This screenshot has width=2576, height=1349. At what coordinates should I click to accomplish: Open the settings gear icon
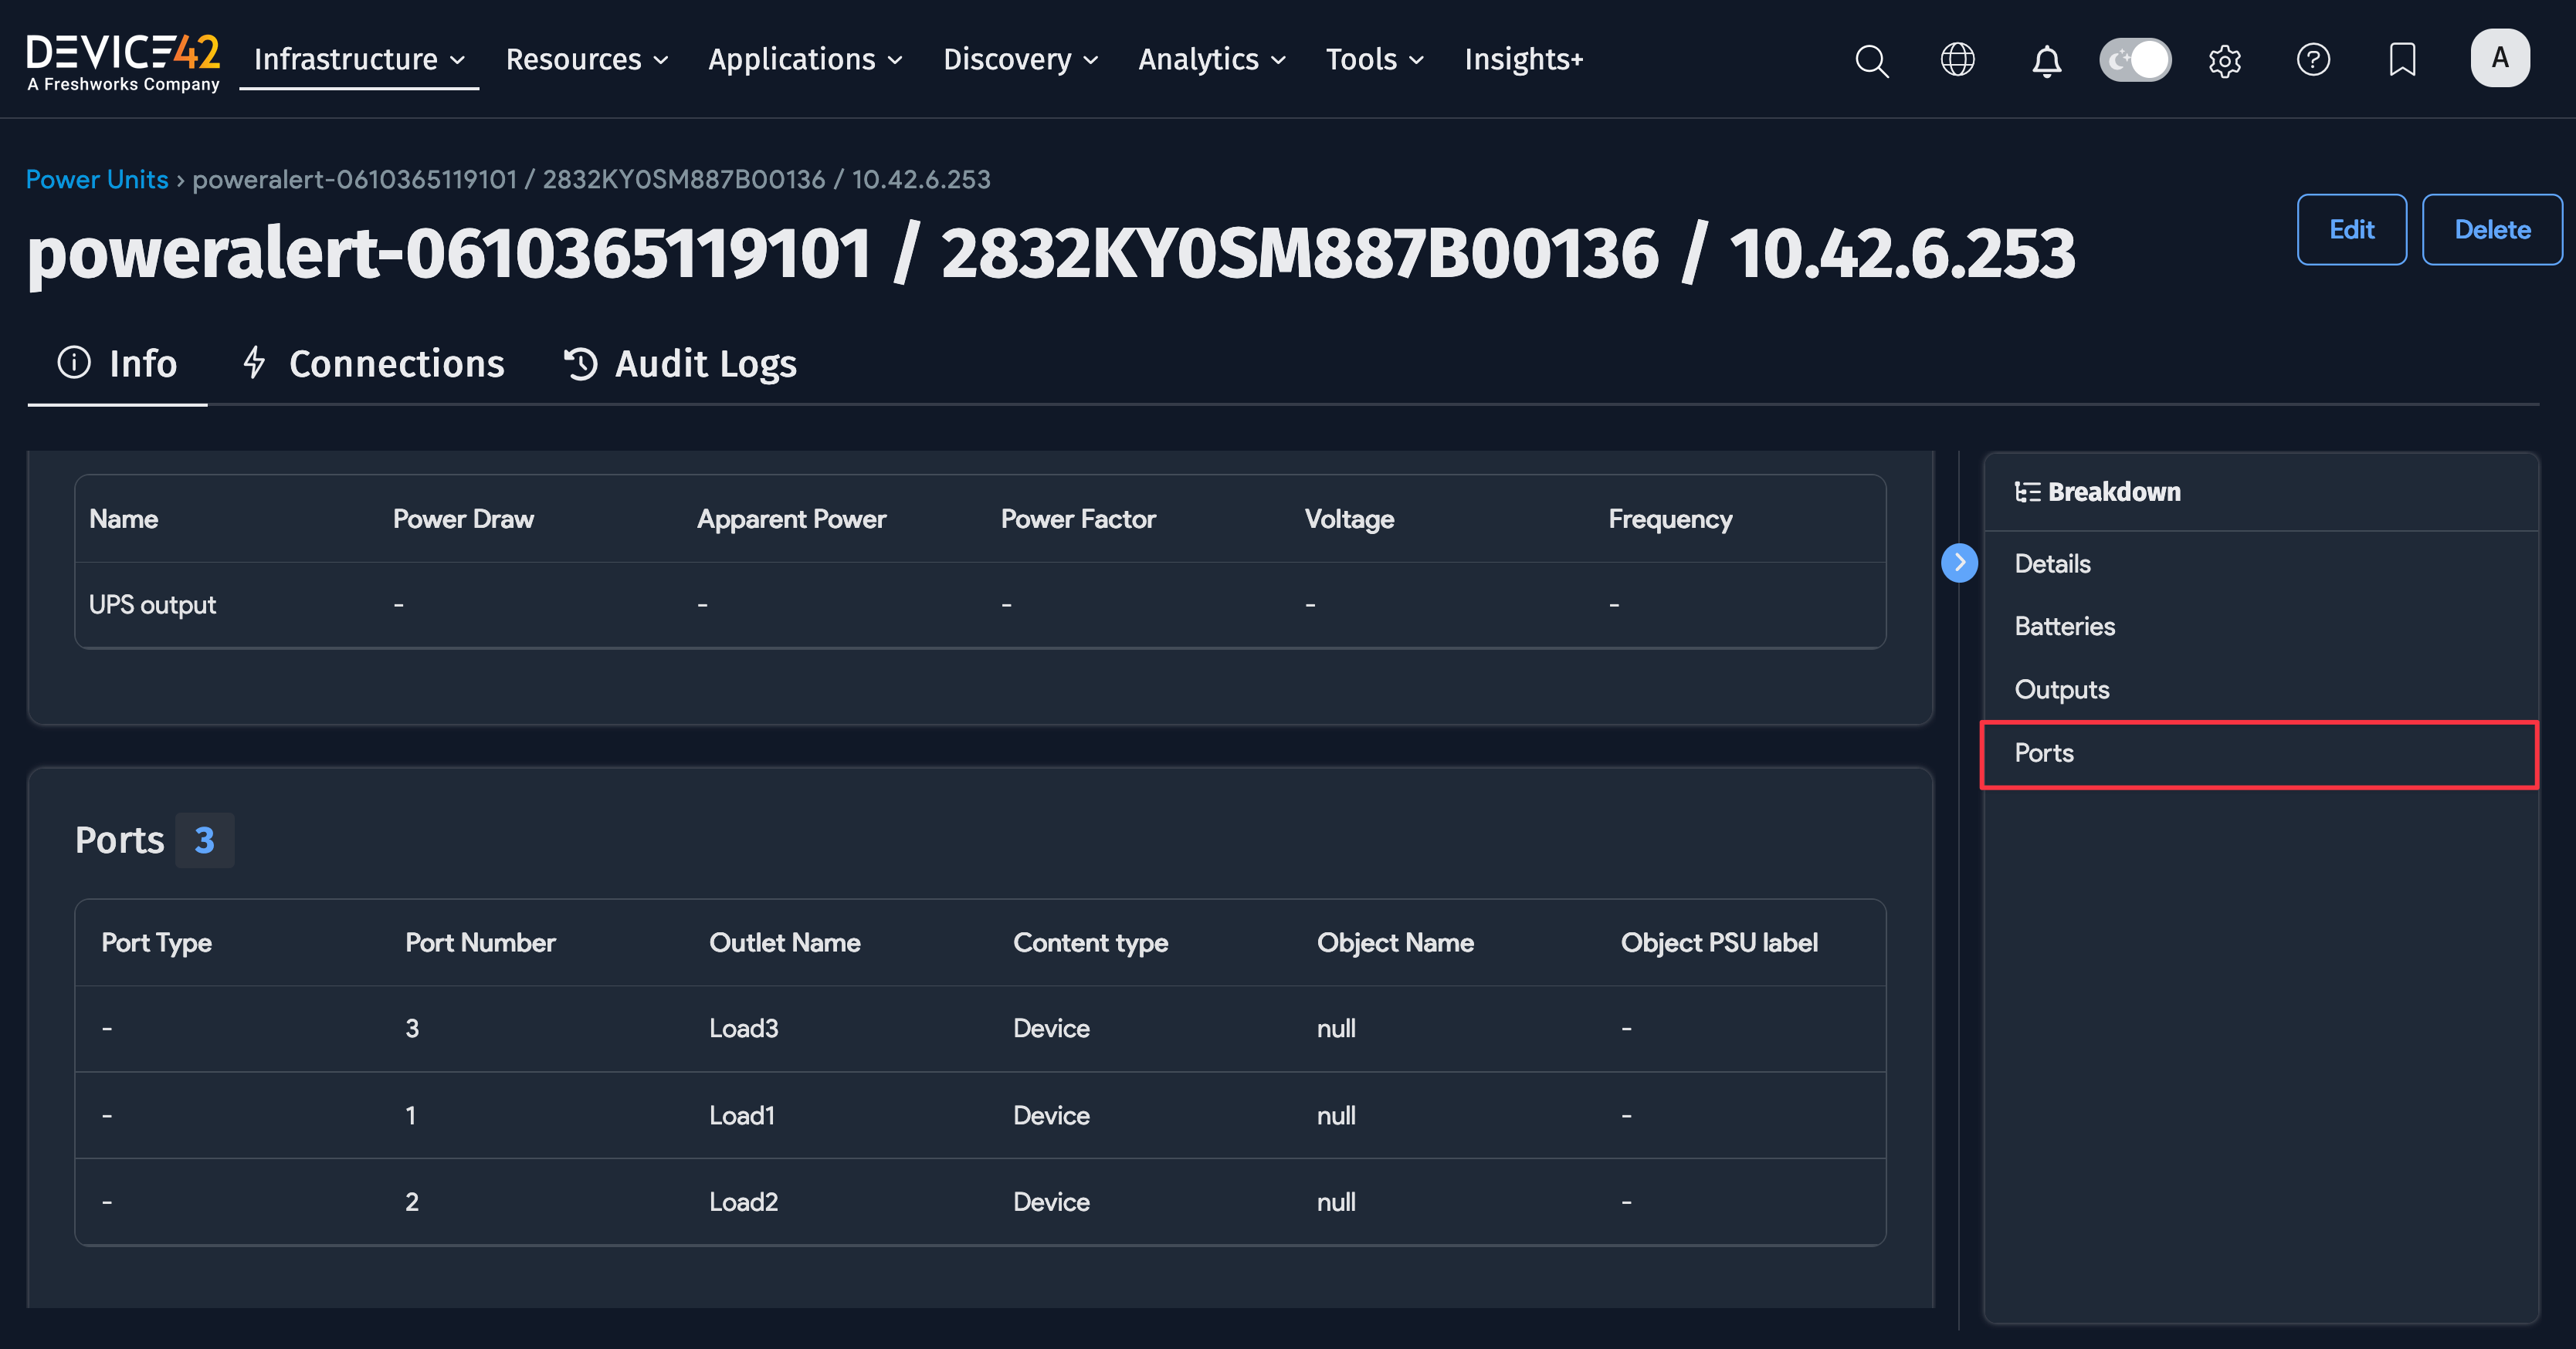2224,61
